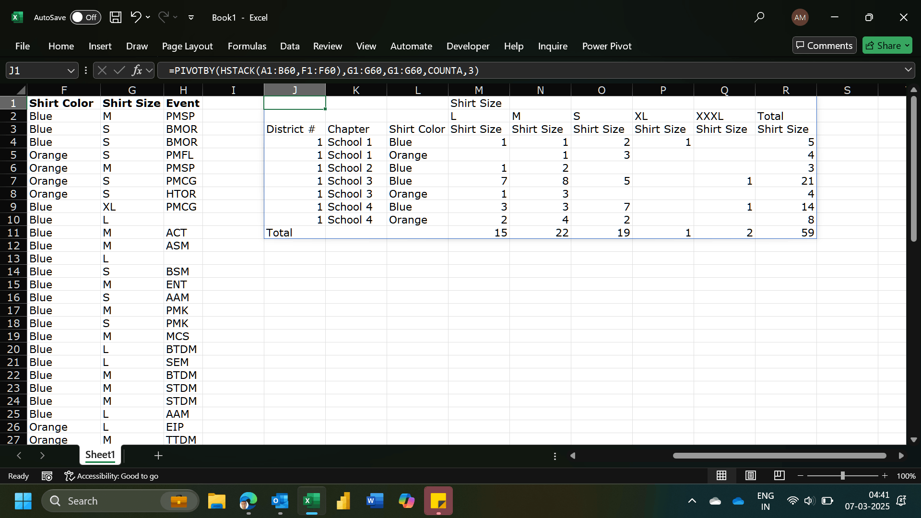Image resolution: width=921 pixels, height=518 pixels.
Task: Click next sheet navigation arrow
Action: coord(42,455)
